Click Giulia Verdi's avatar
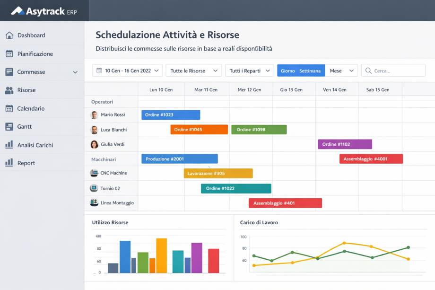435x290 pixels. (94, 144)
